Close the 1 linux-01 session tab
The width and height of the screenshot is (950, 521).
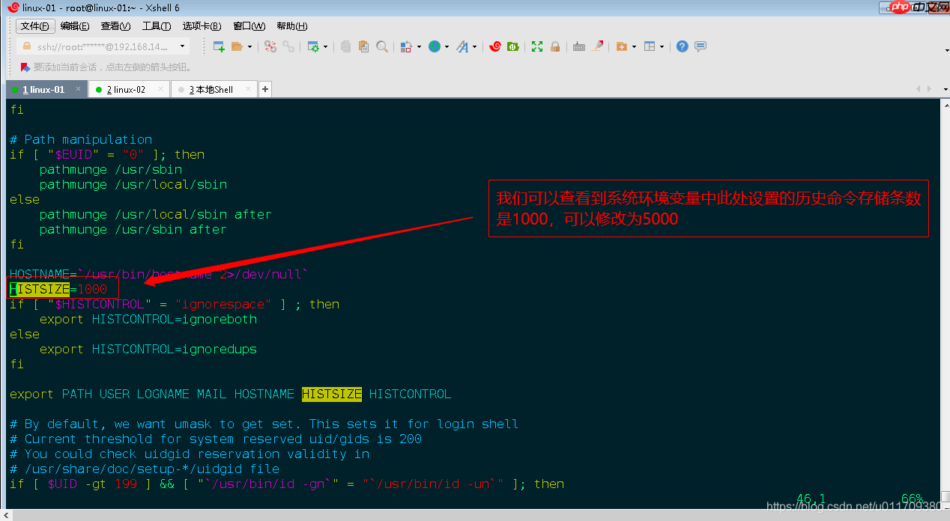(79, 90)
